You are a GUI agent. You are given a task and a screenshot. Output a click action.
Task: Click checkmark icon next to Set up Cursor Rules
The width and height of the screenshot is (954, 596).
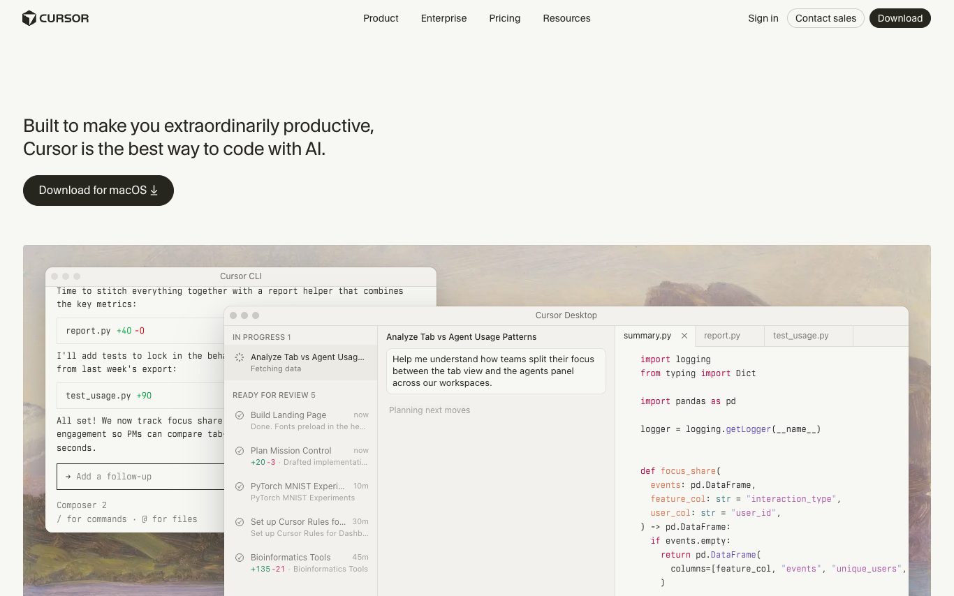coord(240,522)
